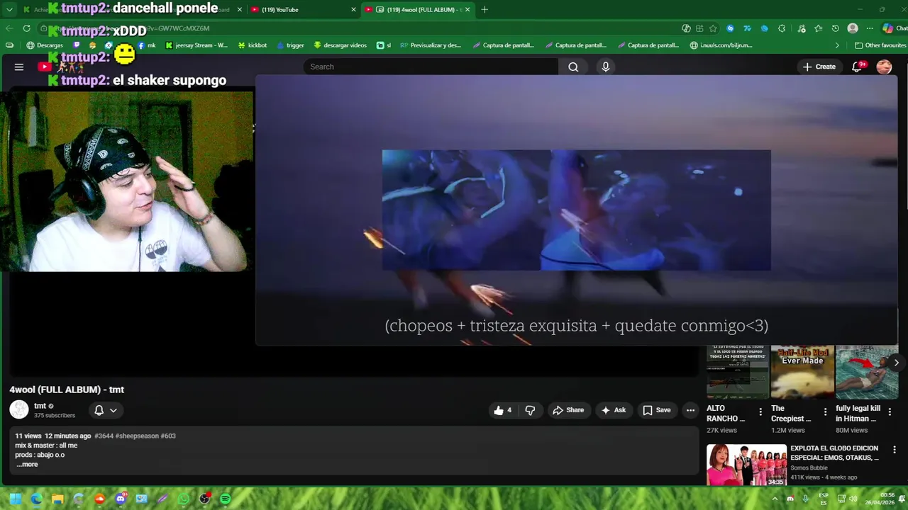
Task: Open the Windows Start menu
Action: pos(15,499)
